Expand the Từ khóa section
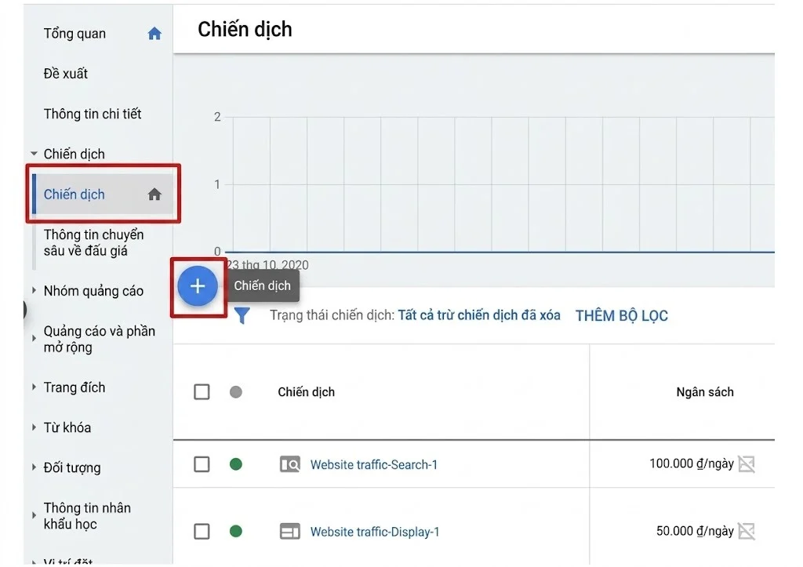803x567 pixels. 34,427
